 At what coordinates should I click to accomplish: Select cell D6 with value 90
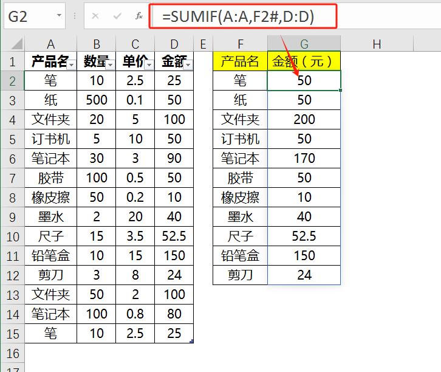(x=174, y=159)
